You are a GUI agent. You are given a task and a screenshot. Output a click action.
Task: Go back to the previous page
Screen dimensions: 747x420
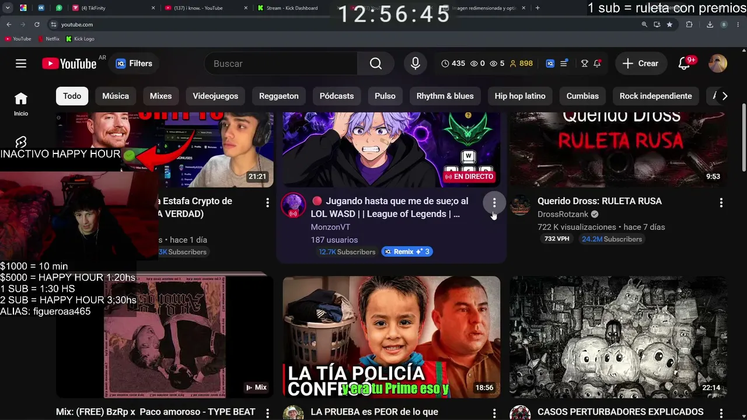(9, 24)
